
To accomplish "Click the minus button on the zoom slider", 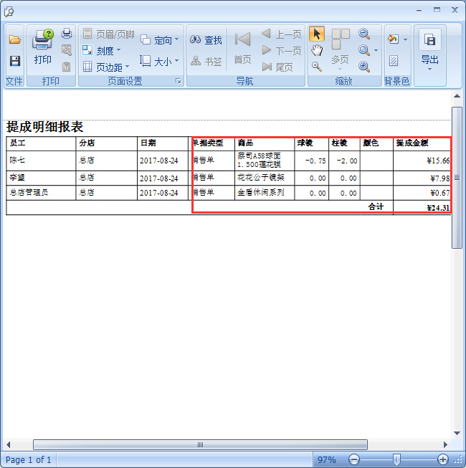I will click(x=354, y=459).
